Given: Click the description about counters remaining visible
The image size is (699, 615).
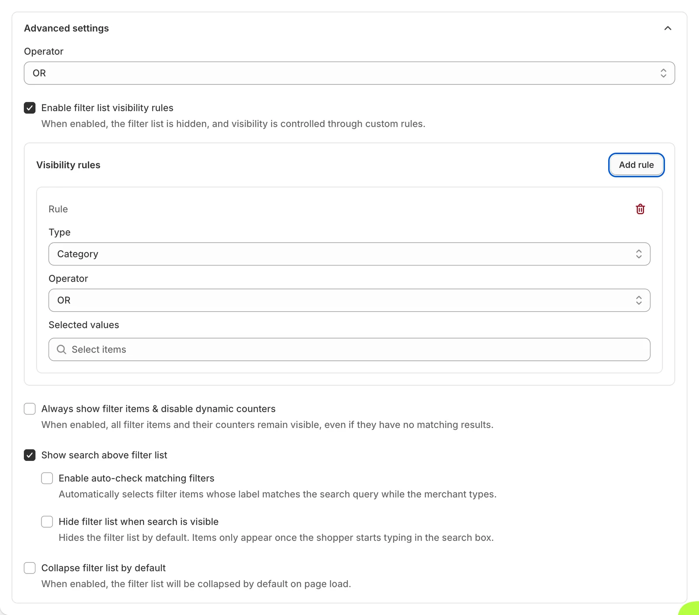Looking at the screenshot, I should coord(267,425).
